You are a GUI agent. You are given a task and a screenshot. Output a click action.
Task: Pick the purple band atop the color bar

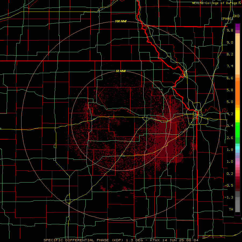pyautogui.click(x=237, y=27)
